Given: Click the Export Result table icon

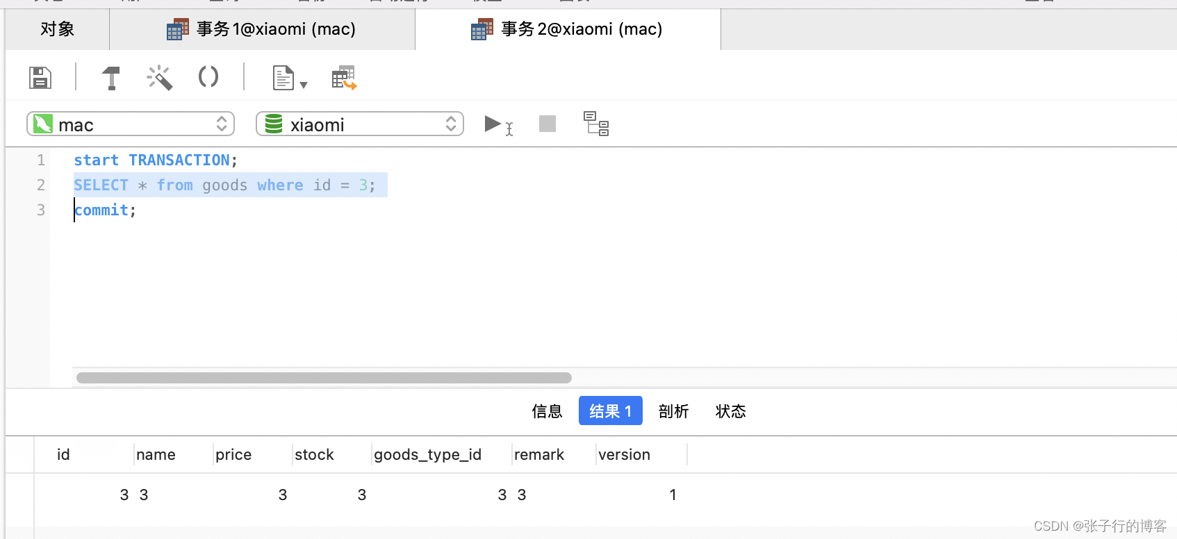Looking at the screenshot, I should pos(344,78).
